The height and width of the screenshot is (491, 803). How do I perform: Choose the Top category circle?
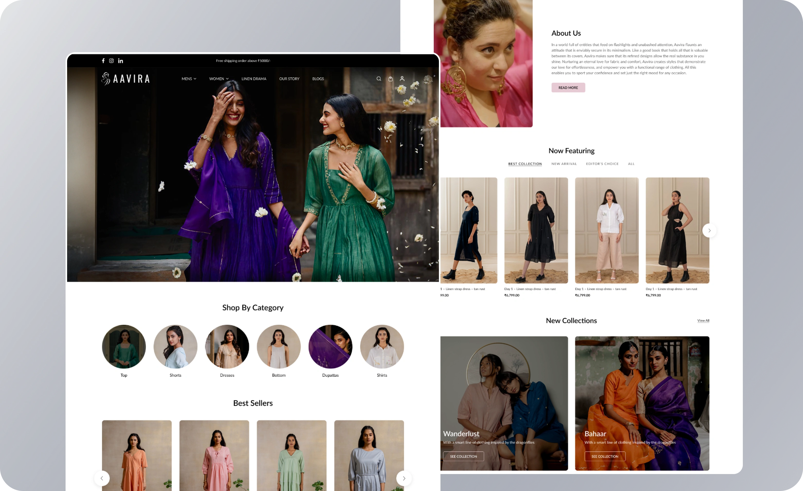(124, 346)
